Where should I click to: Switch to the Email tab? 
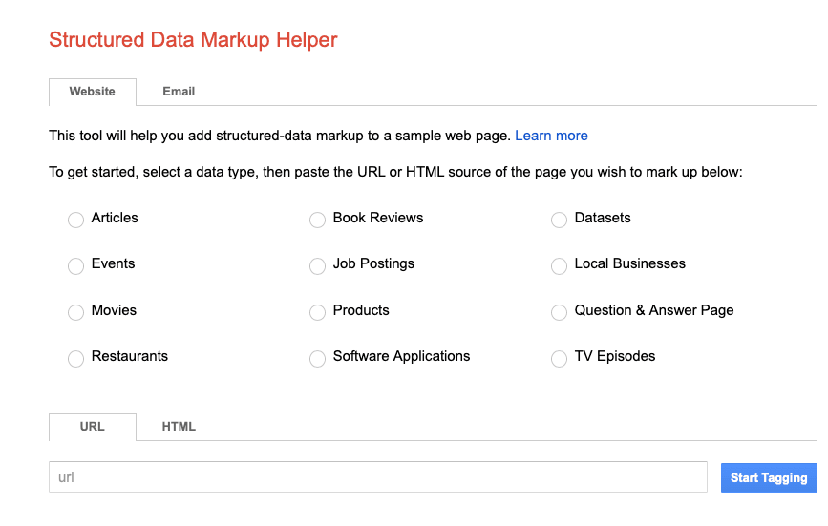[x=179, y=92]
